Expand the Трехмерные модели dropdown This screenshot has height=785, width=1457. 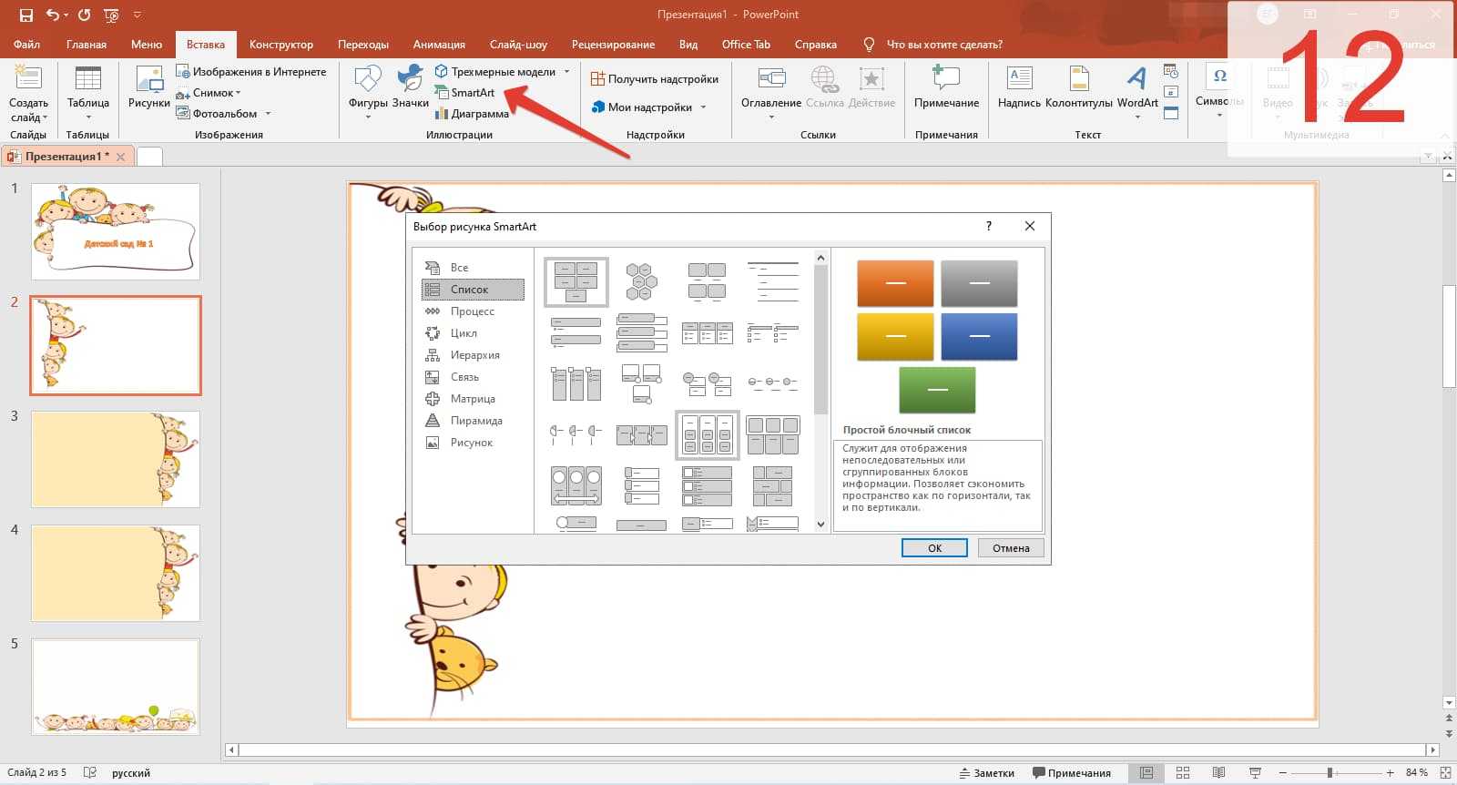point(566,72)
